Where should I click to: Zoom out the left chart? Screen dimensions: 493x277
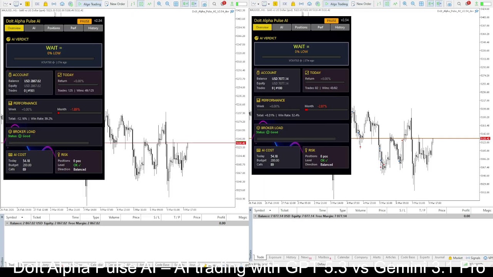(168, 4)
